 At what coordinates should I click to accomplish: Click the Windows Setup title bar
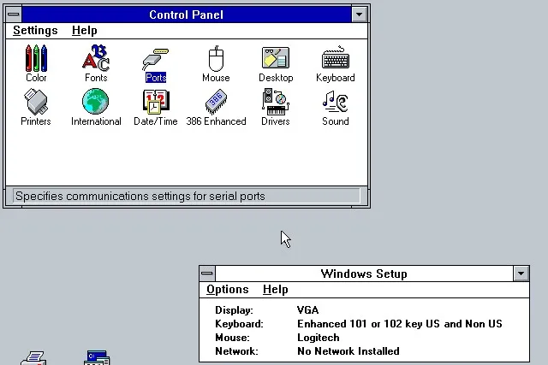coord(364,274)
